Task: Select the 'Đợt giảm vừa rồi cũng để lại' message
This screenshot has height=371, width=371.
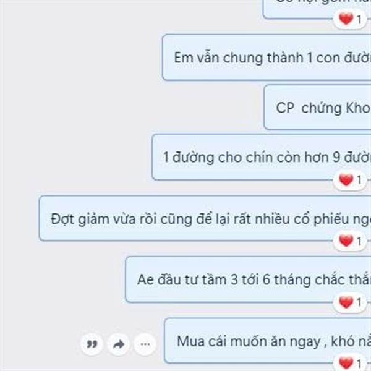Action: coord(205,218)
